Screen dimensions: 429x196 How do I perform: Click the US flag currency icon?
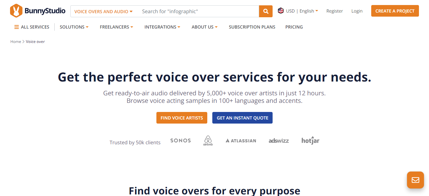point(281,11)
